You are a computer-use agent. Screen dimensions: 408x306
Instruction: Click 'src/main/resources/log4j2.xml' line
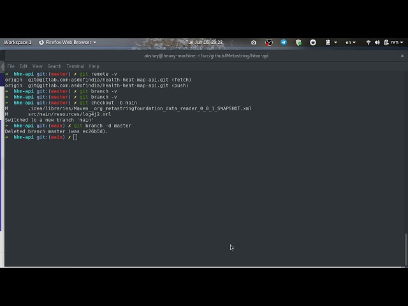pyautogui.click(x=69, y=114)
